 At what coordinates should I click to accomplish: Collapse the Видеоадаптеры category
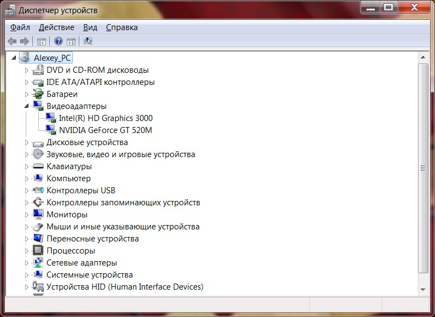click(26, 106)
